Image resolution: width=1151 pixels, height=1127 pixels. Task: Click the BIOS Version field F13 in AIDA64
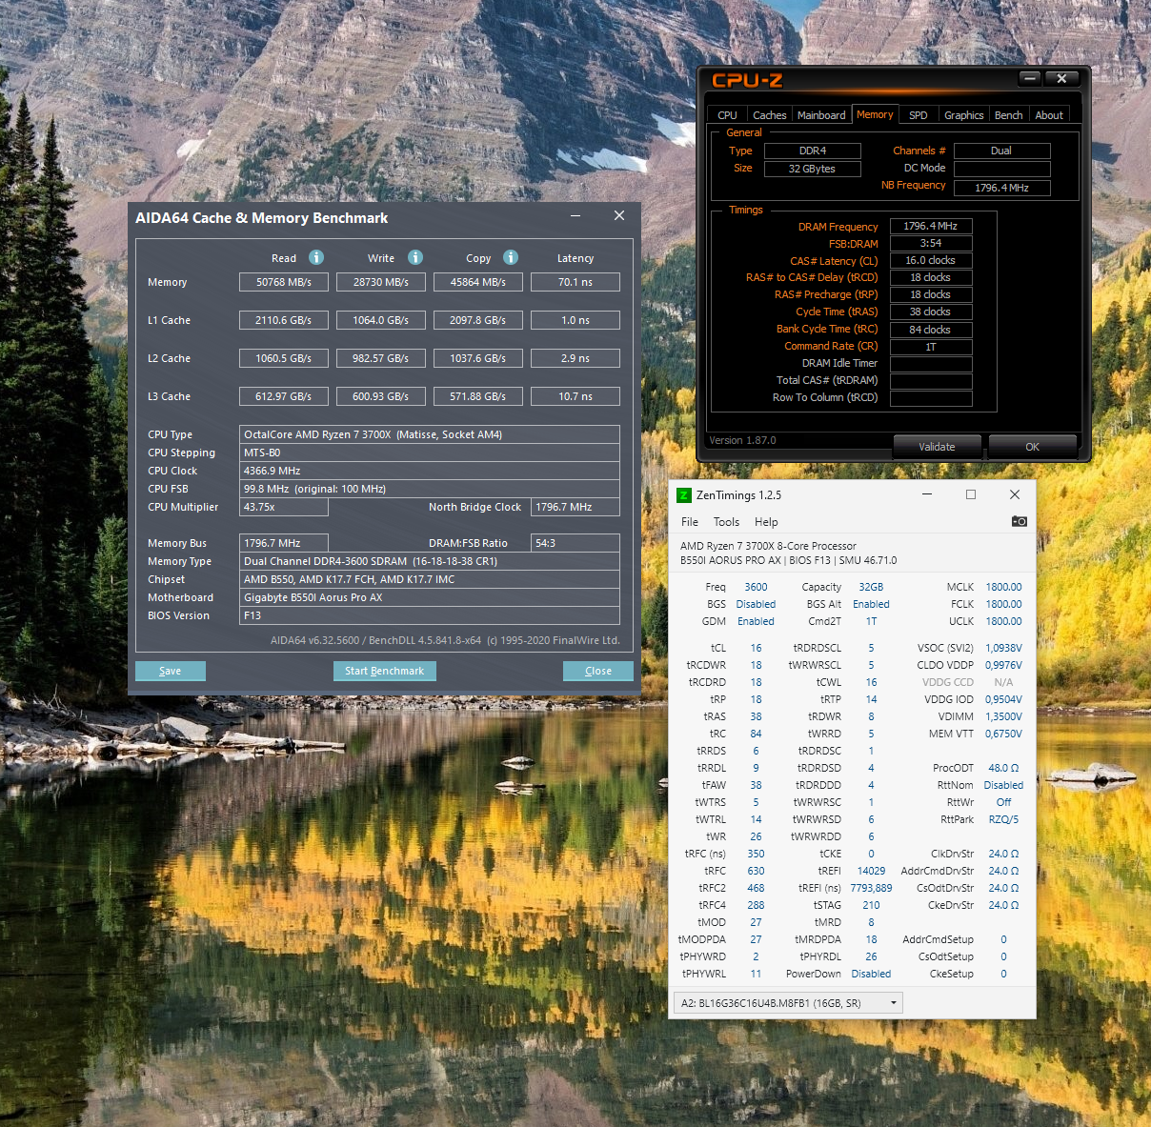(430, 615)
